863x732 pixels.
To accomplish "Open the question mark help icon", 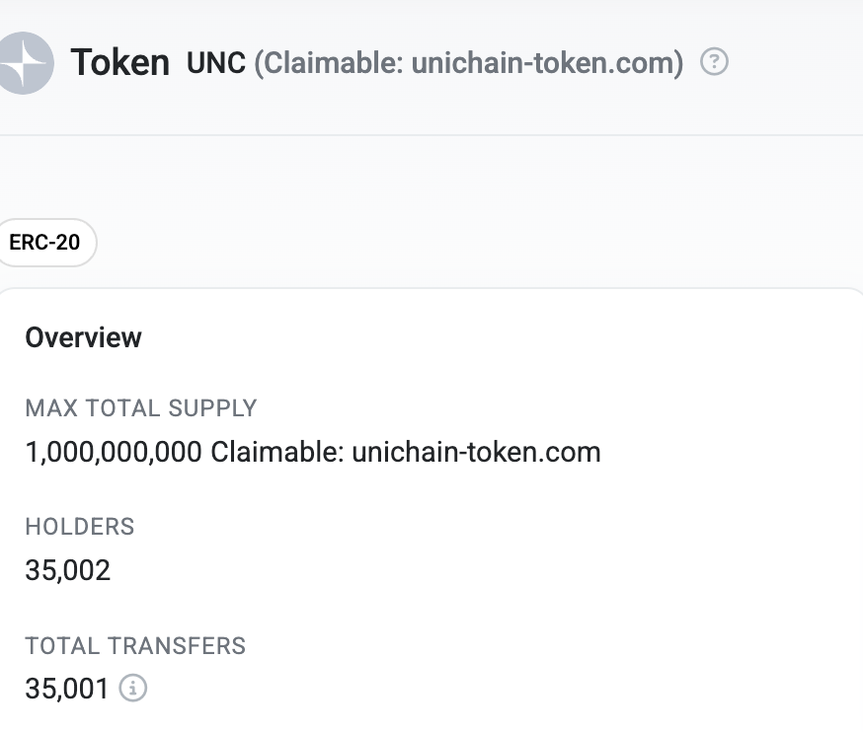I will click(x=714, y=62).
